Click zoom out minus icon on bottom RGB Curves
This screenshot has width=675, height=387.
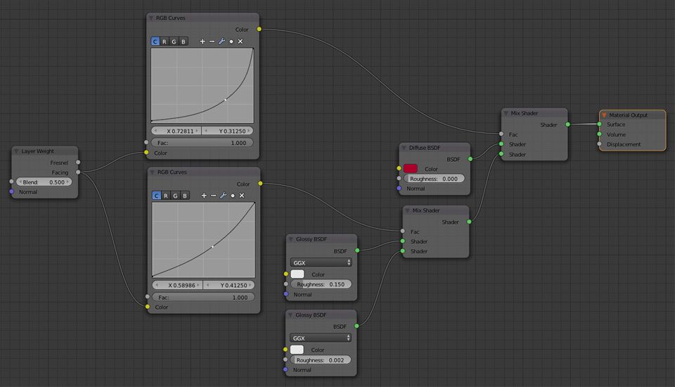[x=213, y=195]
